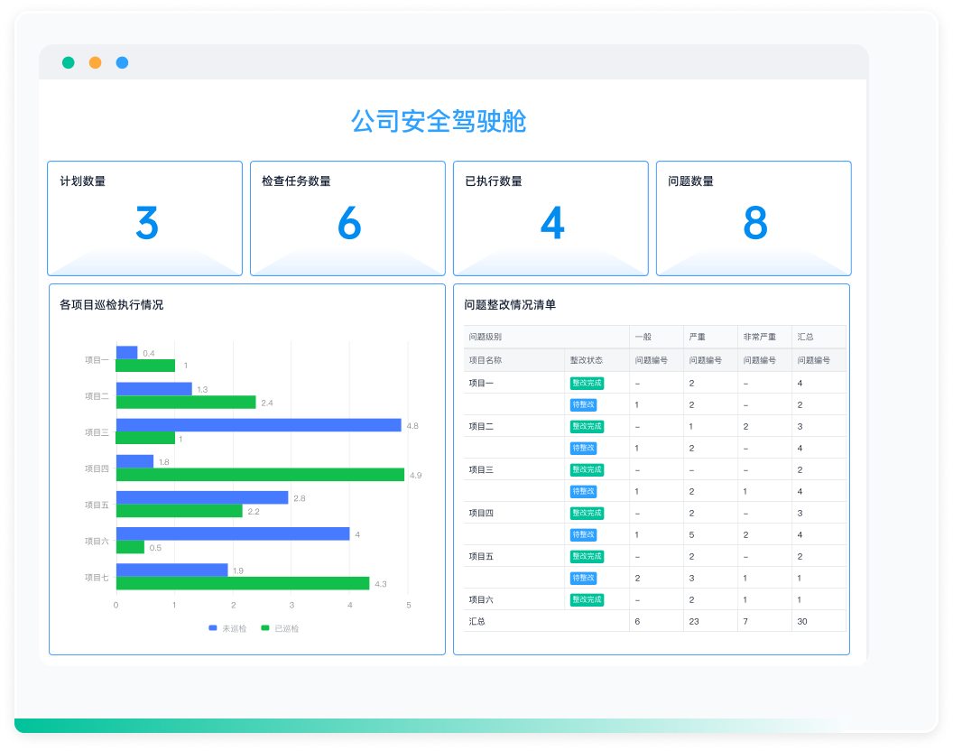The image size is (953, 751).
Task: Open the 问题数量 card showing 8
Action: 754,218
